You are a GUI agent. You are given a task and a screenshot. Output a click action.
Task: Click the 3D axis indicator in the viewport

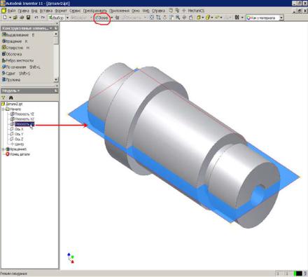[71, 258]
